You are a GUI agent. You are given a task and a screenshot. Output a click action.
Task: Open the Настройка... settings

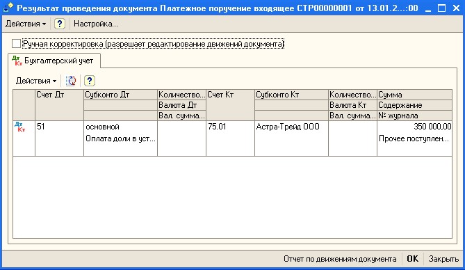tap(96, 24)
